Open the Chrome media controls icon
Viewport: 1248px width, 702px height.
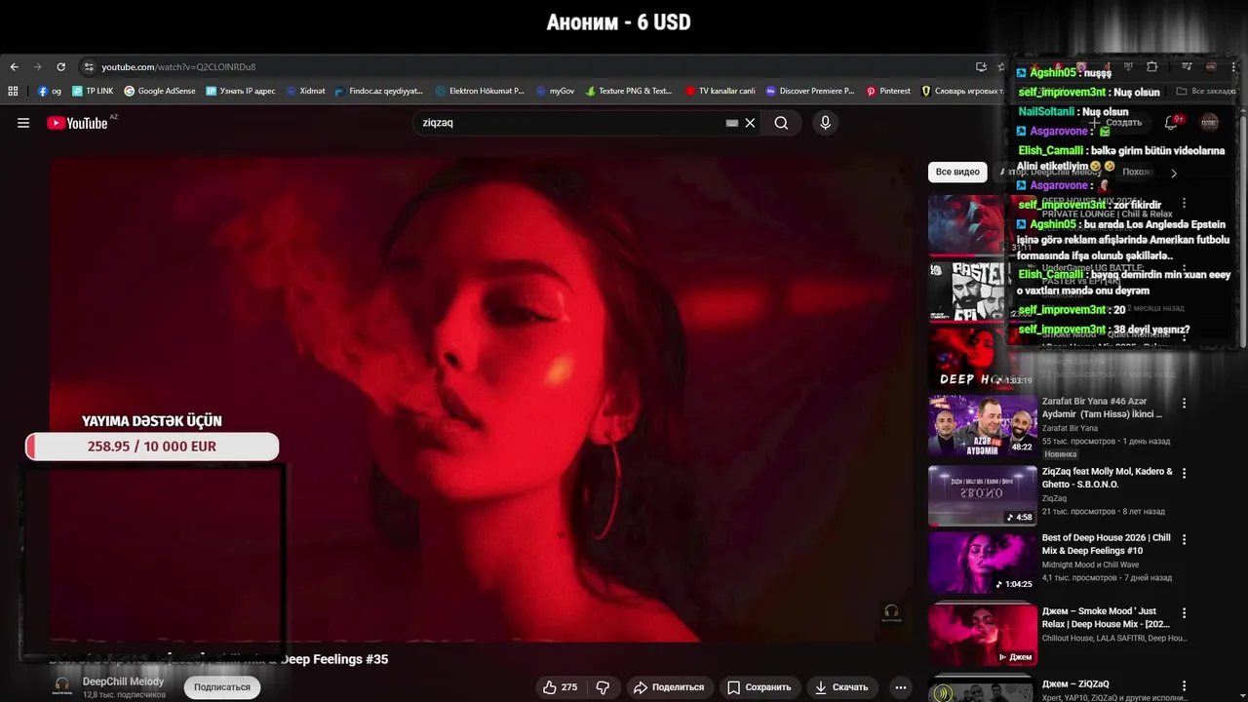coord(1187,67)
